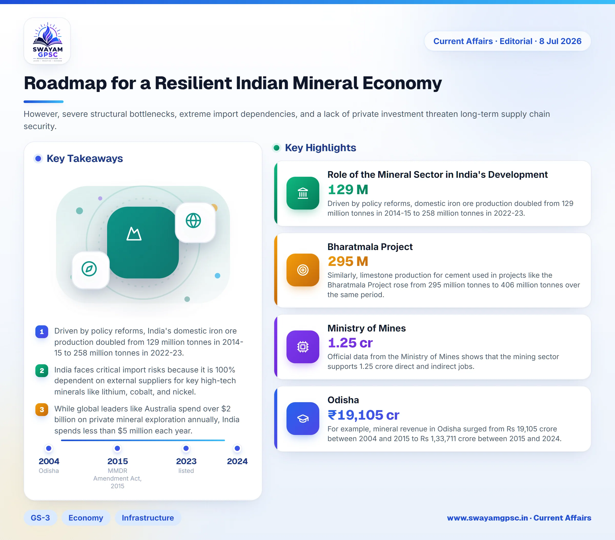Screen dimensions: 615x540
Task: Click the mountain icon on teal square
Action: pos(134,234)
